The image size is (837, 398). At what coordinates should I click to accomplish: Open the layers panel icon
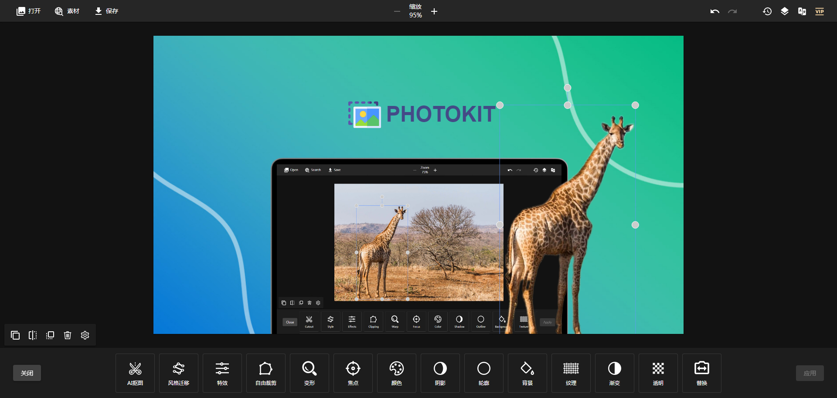point(785,11)
